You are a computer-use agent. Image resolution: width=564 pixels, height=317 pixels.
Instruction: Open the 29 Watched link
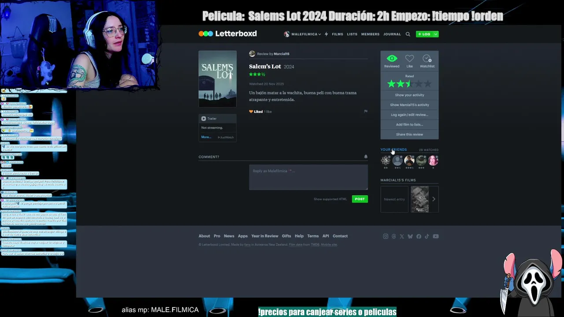coord(428,150)
